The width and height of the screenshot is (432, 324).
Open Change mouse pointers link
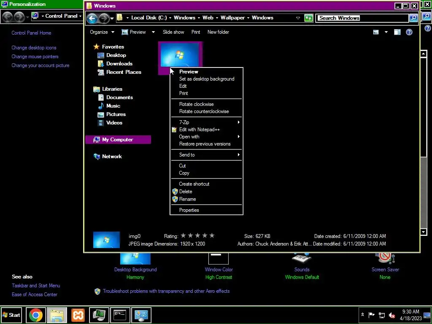tap(35, 57)
